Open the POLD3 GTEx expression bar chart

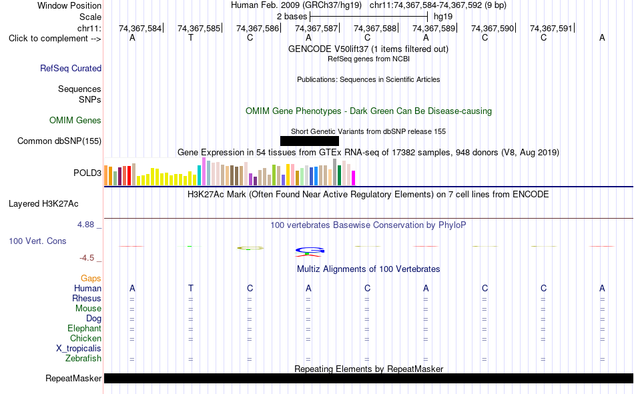[x=230, y=172]
